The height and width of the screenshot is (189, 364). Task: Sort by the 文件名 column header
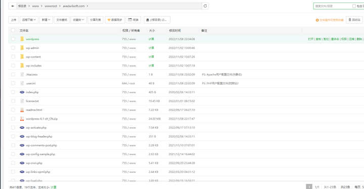24,31
